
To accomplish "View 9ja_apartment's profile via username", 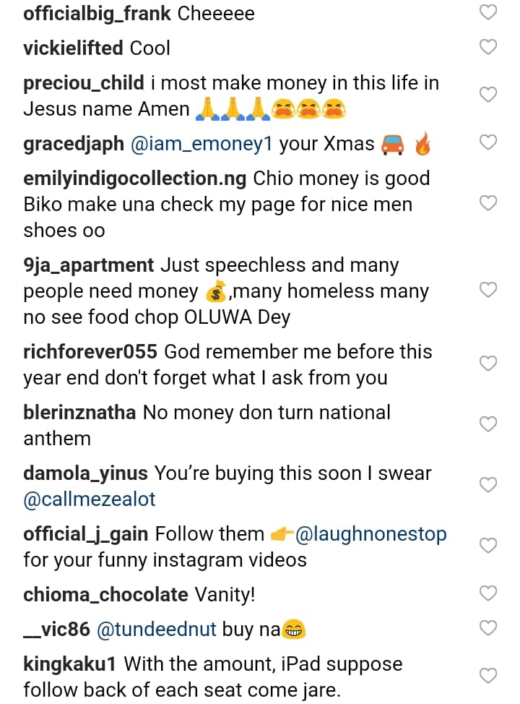I will pyautogui.click(x=89, y=265).
